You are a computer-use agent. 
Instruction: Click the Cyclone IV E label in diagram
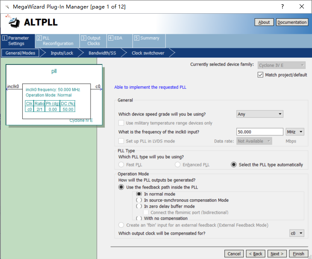(x=81, y=120)
